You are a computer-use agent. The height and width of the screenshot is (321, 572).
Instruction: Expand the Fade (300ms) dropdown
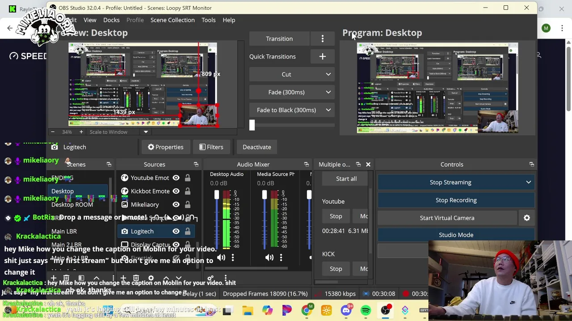(x=328, y=92)
